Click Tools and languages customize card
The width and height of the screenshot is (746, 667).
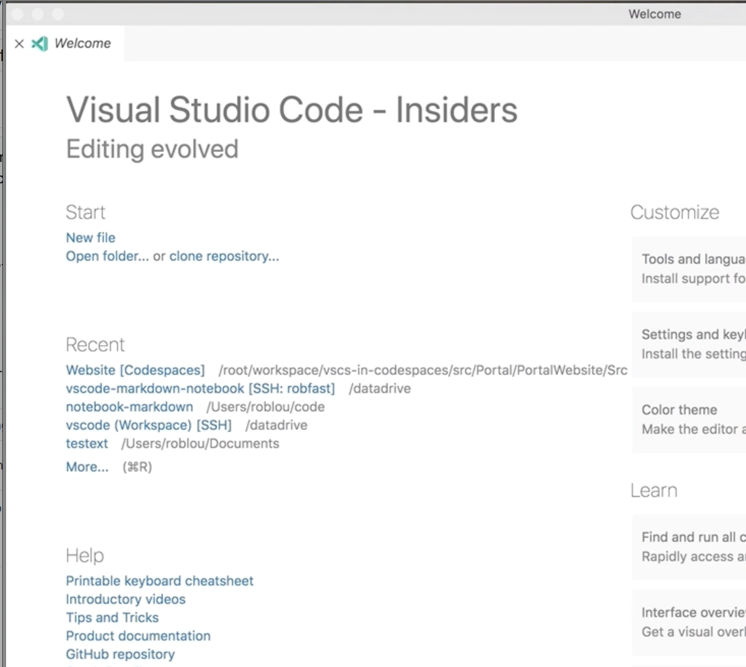click(x=689, y=269)
